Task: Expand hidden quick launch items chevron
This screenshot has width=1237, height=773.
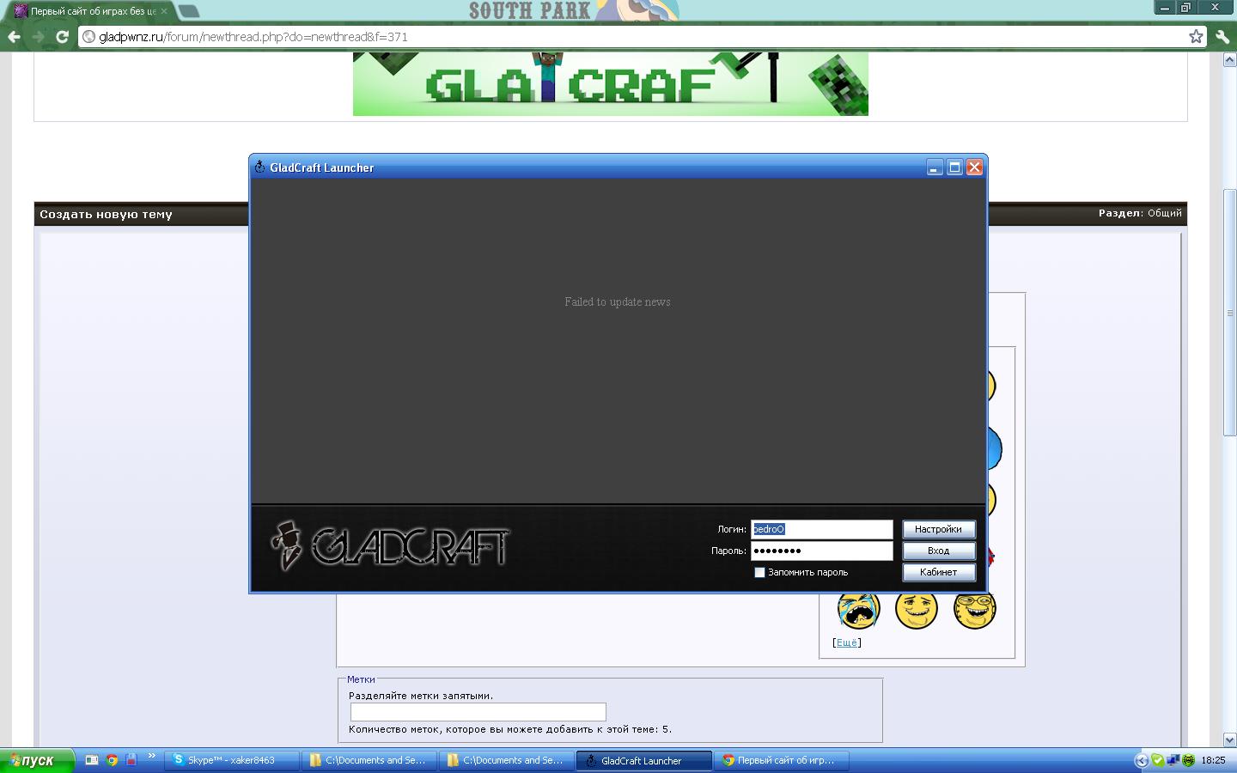Action: [x=151, y=757]
